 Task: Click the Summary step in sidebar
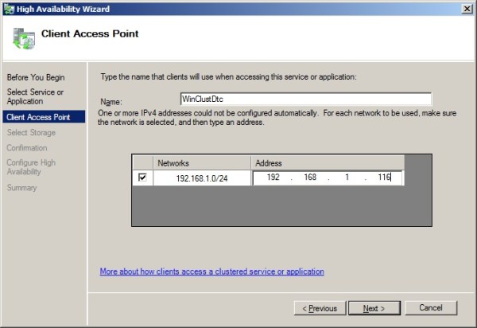click(x=21, y=188)
